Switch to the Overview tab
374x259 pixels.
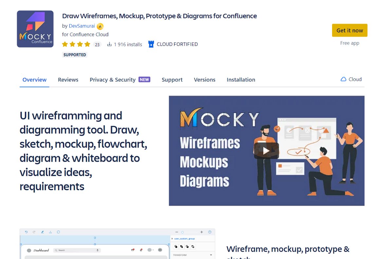[34, 80]
